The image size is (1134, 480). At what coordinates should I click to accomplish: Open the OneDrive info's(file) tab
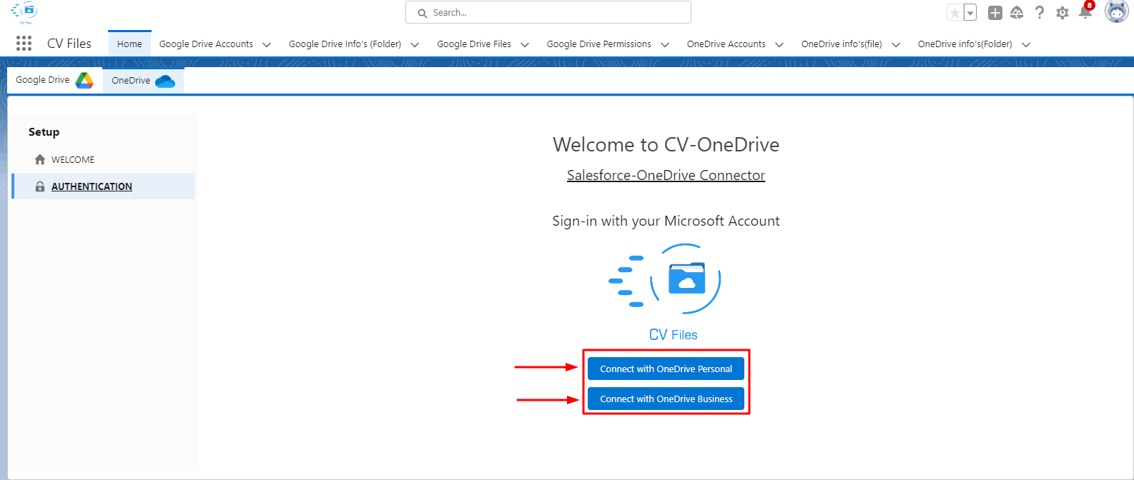(842, 44)
